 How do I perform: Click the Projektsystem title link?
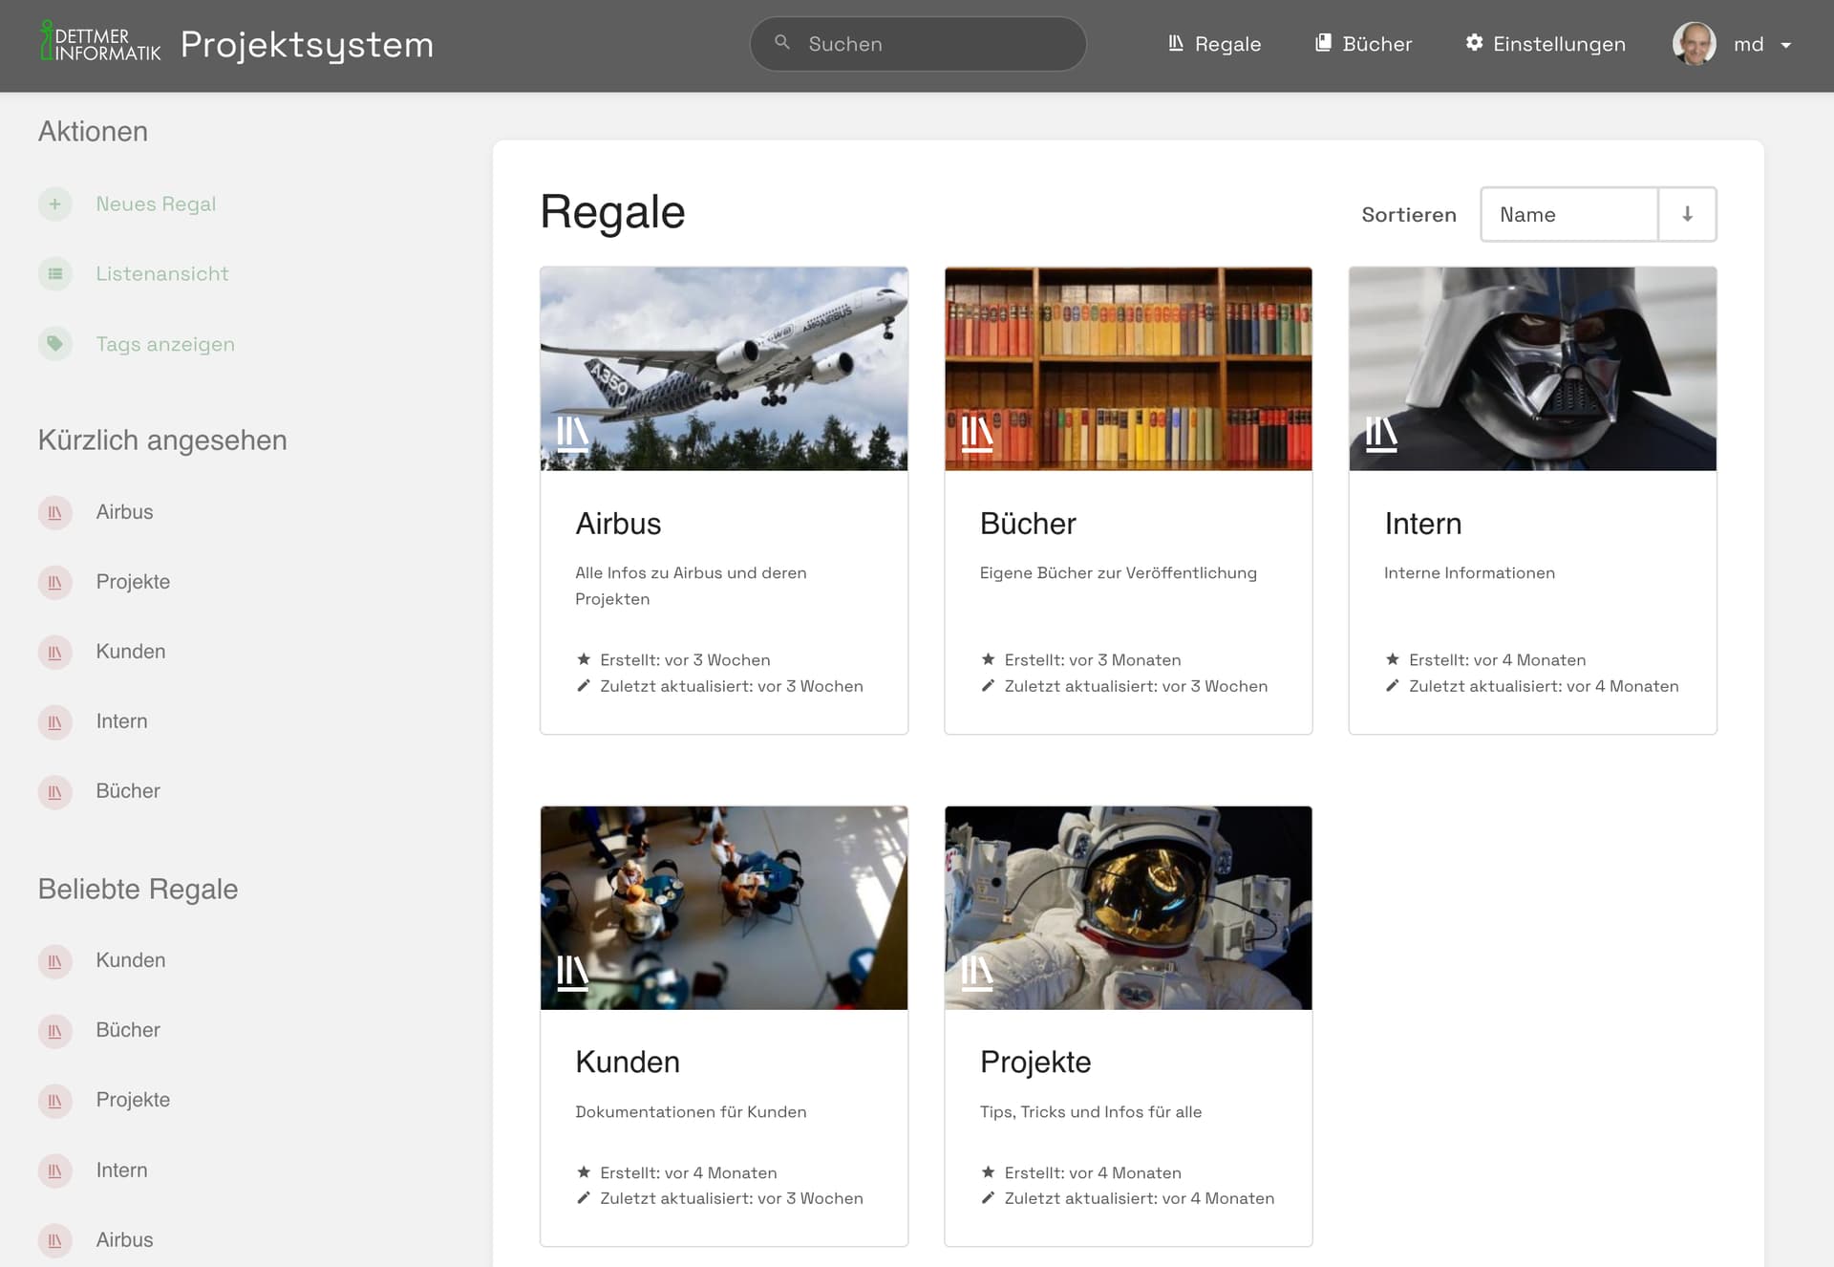307,44
